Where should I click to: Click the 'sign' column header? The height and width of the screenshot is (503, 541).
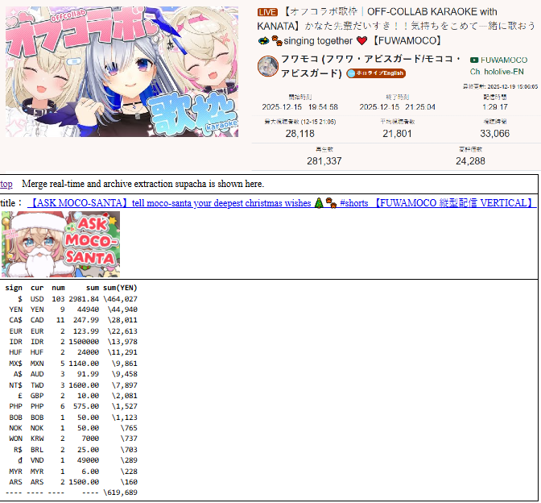(14, 288)
